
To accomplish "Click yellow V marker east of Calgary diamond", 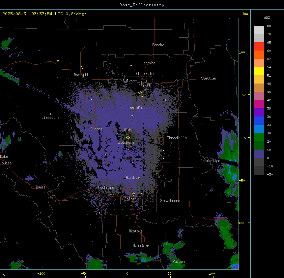I will (x=141, y=193).
